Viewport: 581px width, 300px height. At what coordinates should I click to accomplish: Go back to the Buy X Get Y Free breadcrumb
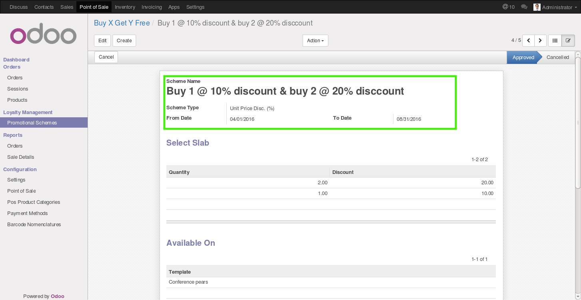(122, 23)
